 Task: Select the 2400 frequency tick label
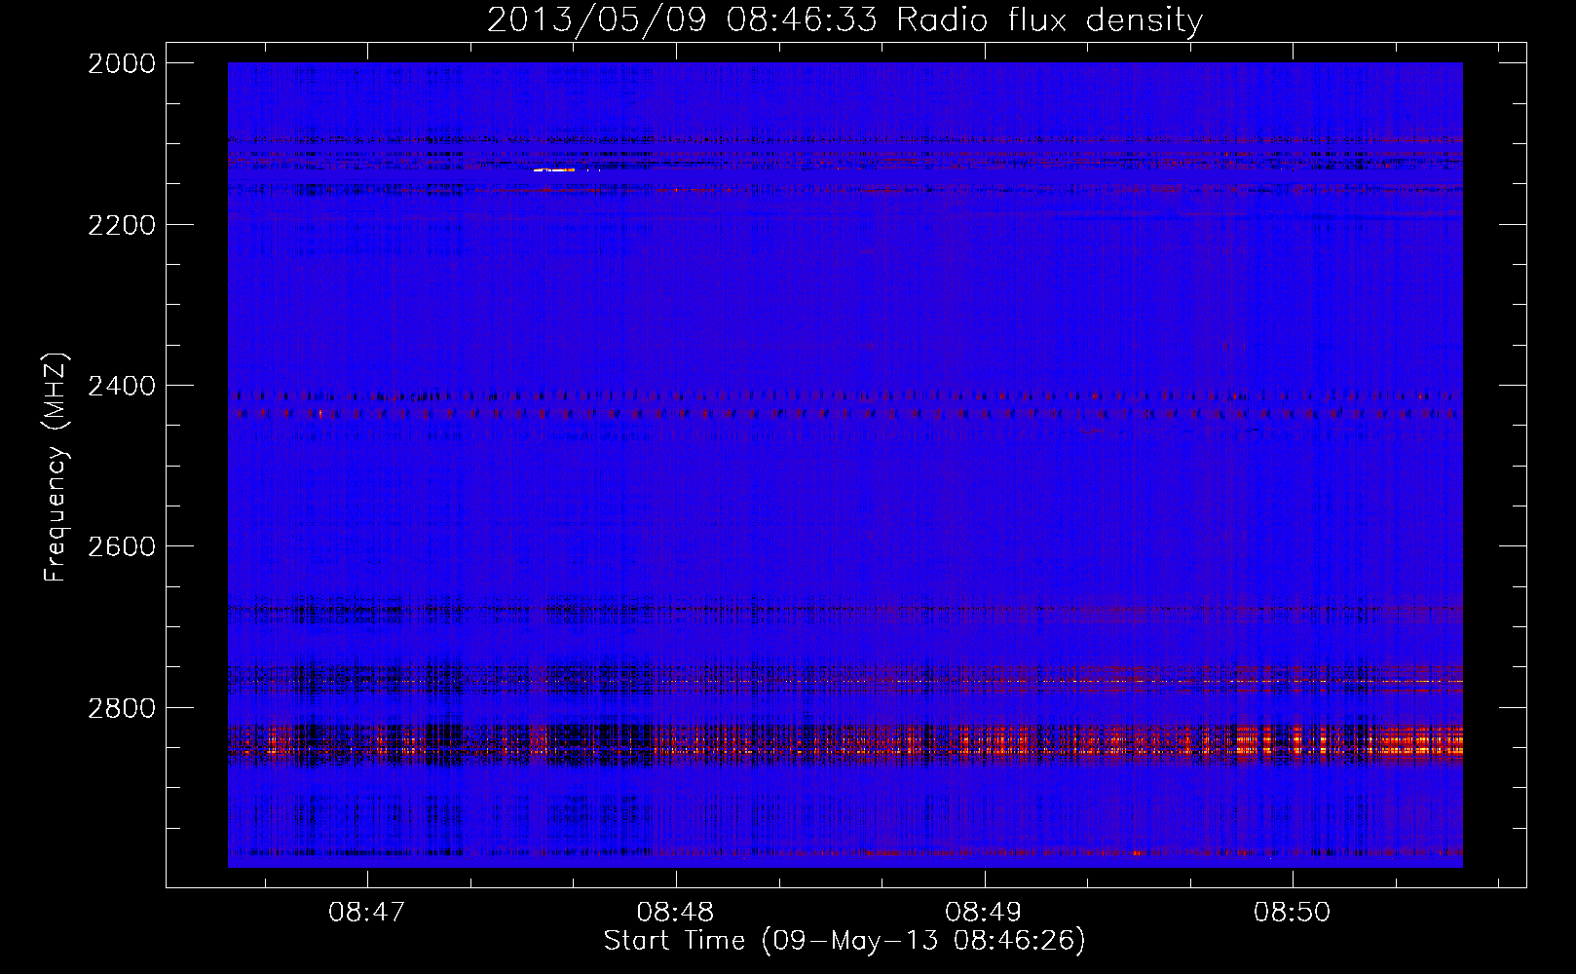(122, 386)
